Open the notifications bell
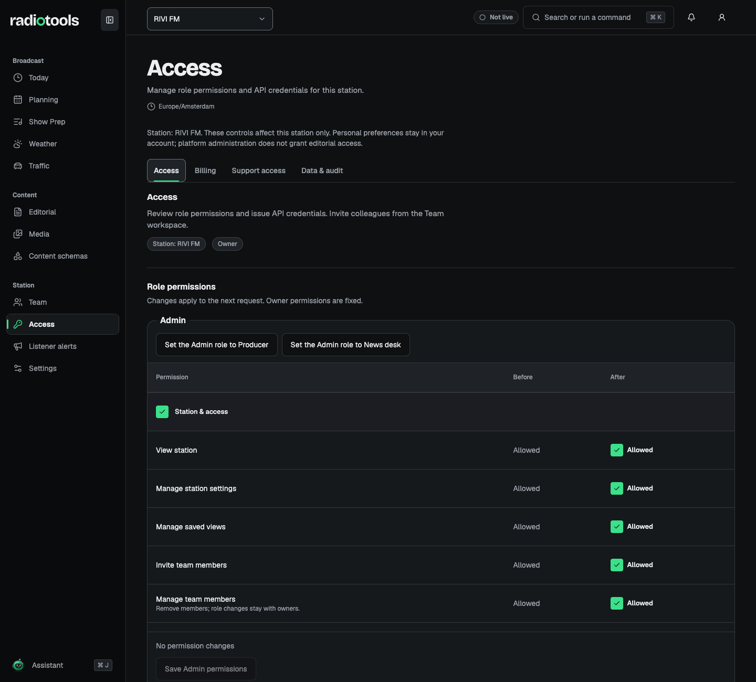This screenshot has height=682, width=756. click(x=691, y=17)
